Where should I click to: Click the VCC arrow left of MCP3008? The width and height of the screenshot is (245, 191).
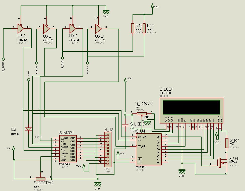point(14,148)
